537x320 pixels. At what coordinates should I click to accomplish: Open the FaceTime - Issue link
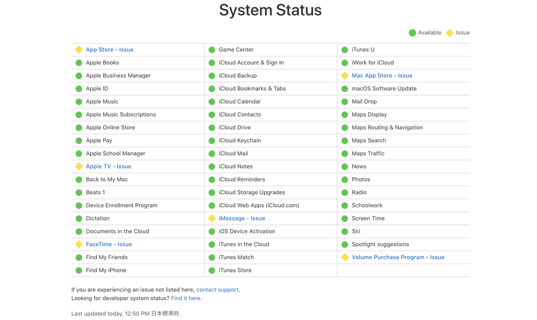pos(109,244)
